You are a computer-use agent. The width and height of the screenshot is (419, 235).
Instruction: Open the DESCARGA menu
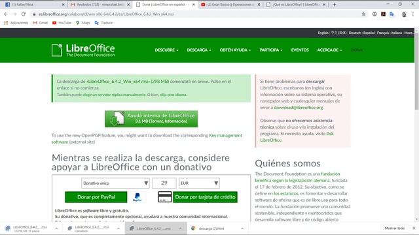click(199, 50)
